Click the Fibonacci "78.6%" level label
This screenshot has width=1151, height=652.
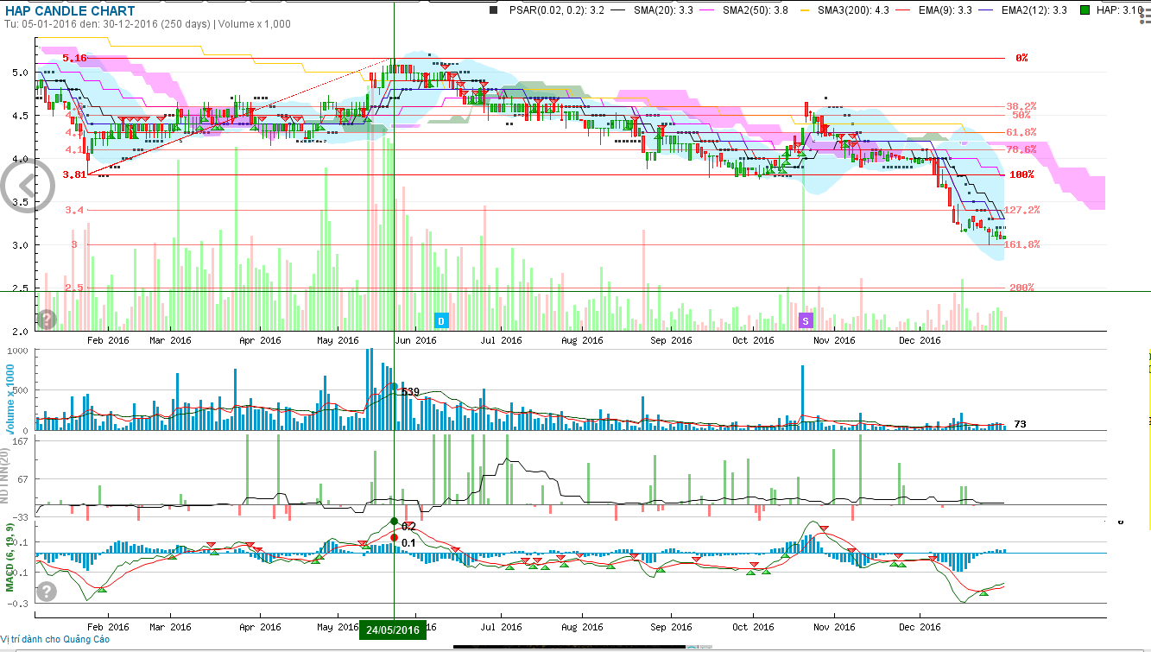coord(1021,149)
